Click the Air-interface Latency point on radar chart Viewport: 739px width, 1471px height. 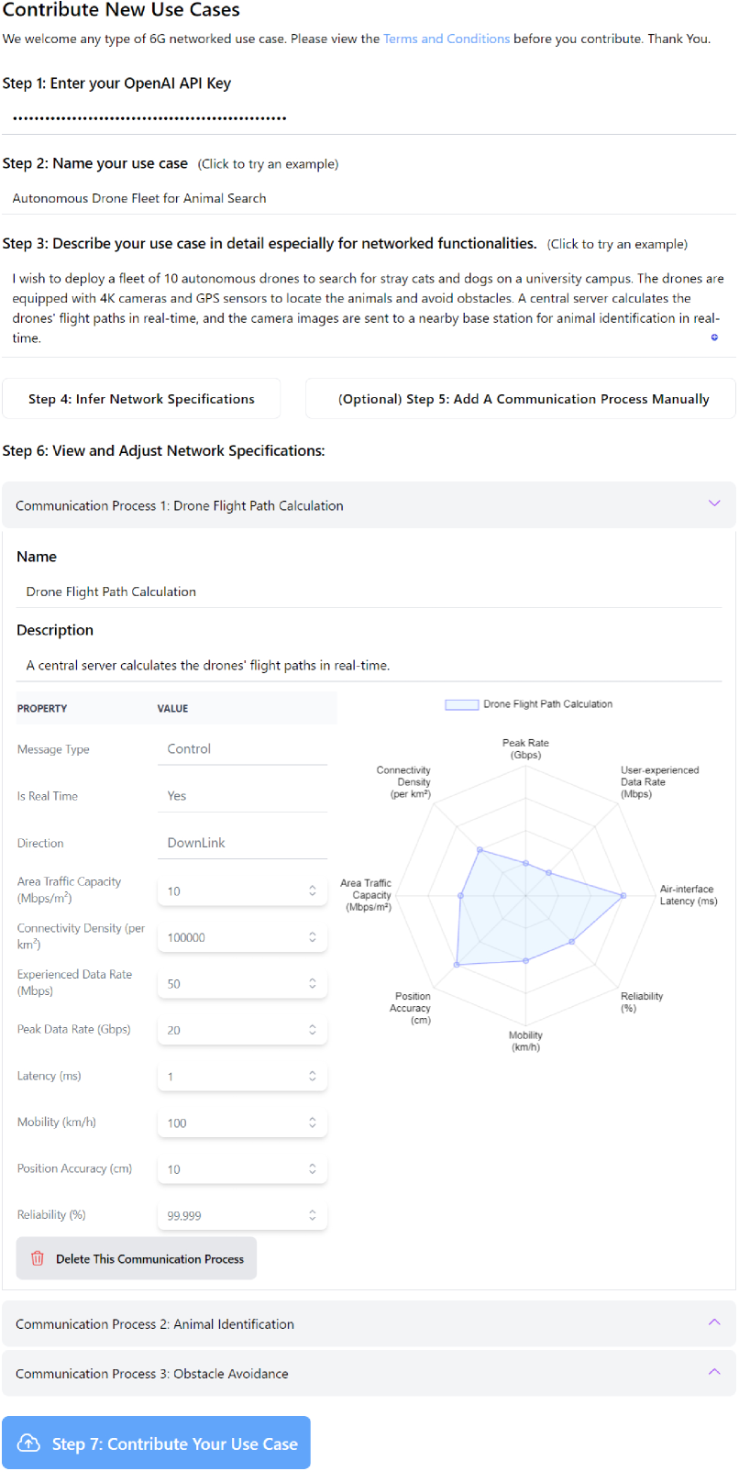[x=623, y=896]
